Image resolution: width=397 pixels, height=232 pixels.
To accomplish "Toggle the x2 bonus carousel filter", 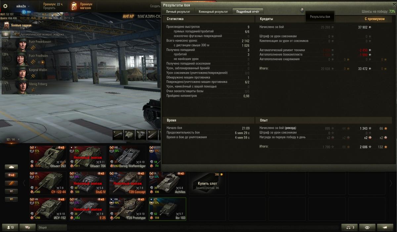I will pyautogui.click(x=11, y=175).
